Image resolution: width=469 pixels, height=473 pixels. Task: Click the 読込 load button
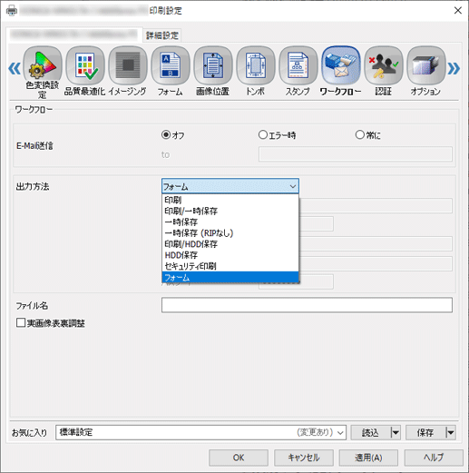pos(370,432)
